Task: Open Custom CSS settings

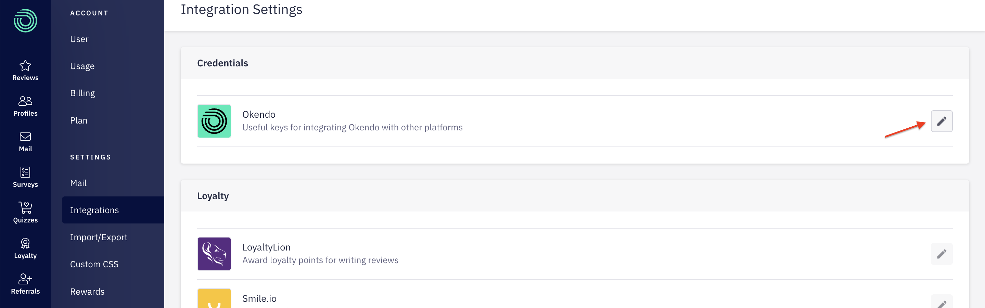Action: coord(94,265)
